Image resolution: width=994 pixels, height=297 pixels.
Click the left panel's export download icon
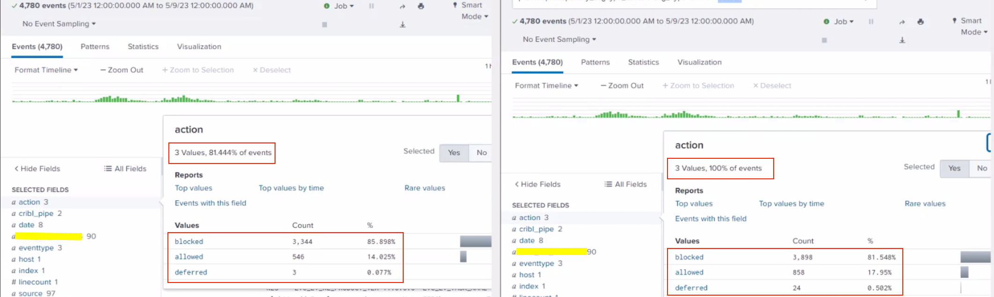pyautogui.click(x=402, y=24)
